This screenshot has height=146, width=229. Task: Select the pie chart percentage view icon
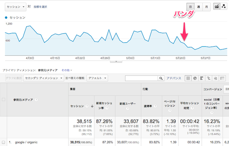(x=195, y=78)
